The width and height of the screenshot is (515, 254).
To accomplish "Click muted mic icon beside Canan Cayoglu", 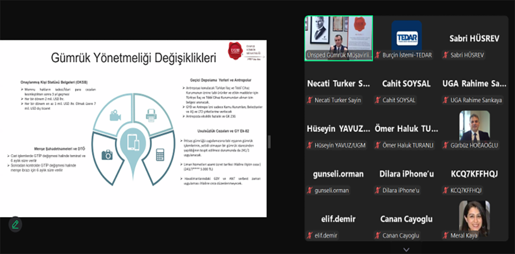I will pos(377,235).
